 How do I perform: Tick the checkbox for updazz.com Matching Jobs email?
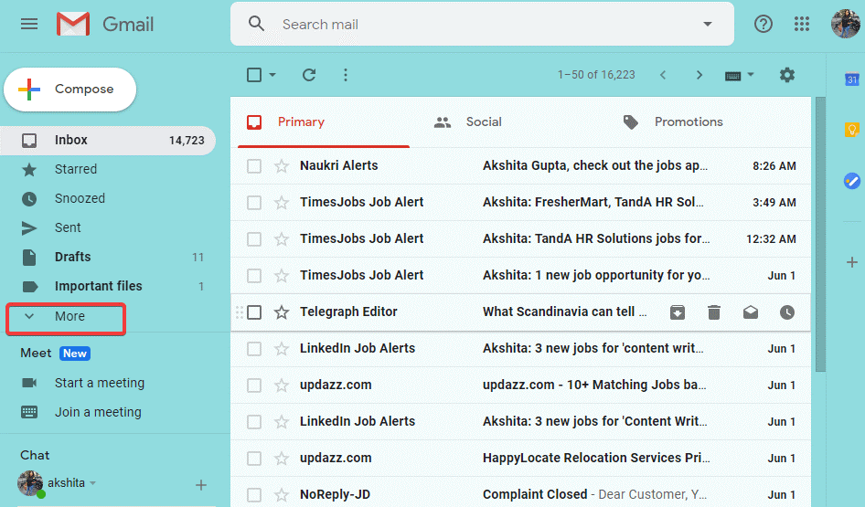(x=254, y=386)
